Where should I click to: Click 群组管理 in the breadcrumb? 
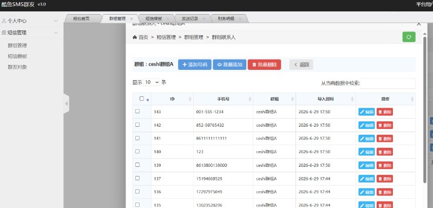click(x=194, y=37)
